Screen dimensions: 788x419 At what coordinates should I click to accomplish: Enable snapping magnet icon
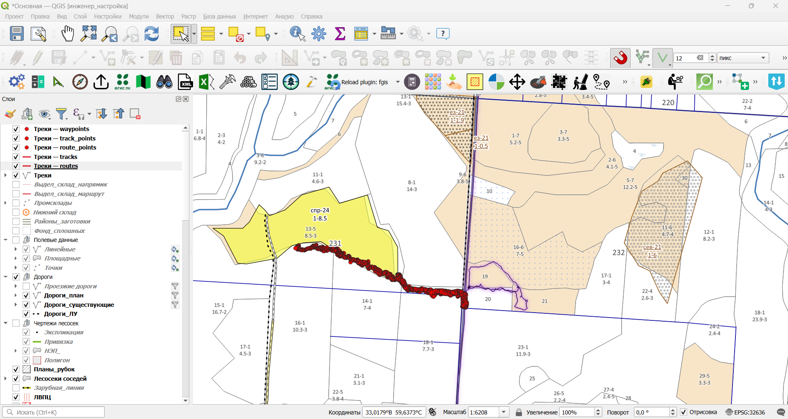[x=620, y=58]
